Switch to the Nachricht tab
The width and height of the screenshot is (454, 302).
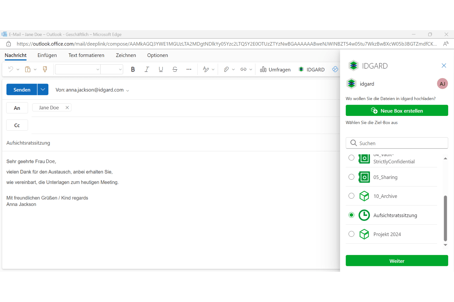16,55
